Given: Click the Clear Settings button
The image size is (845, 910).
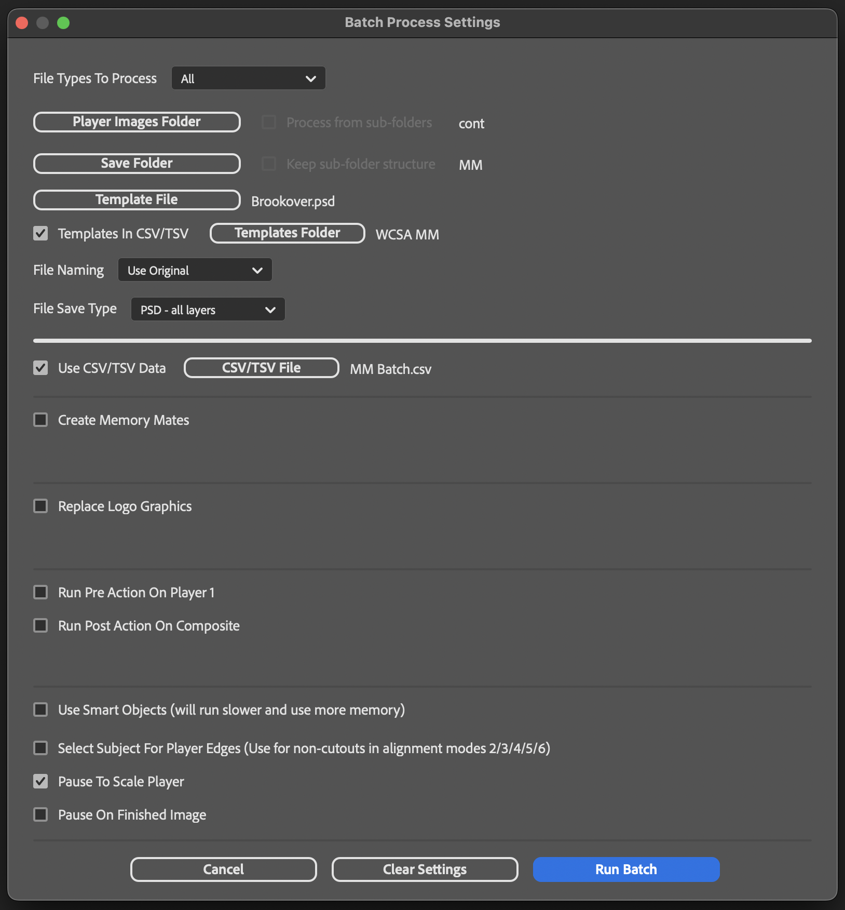Looking at the screenshot, I should pyautogui.click(x=425, y=869).
